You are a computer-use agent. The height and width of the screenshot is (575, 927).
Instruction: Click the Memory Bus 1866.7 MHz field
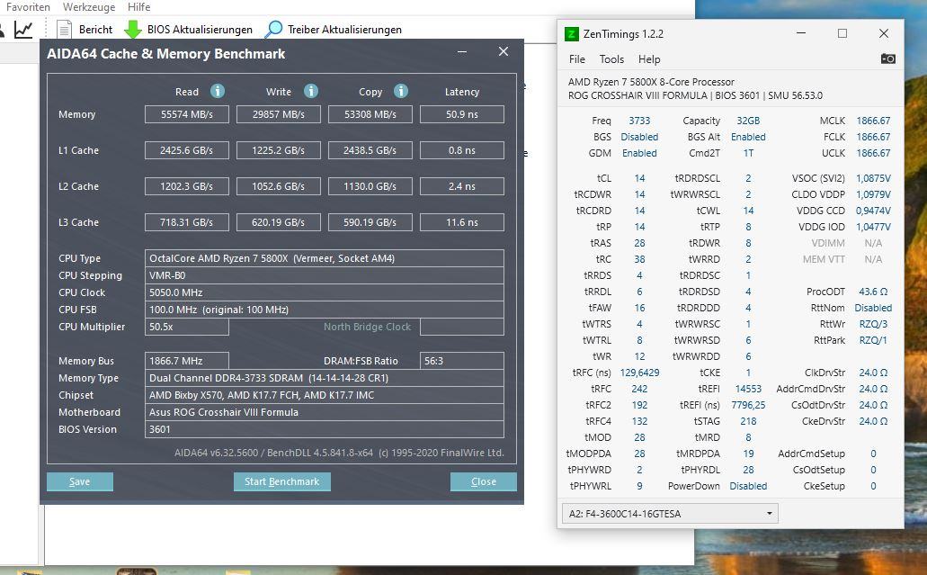pos(187,361)
